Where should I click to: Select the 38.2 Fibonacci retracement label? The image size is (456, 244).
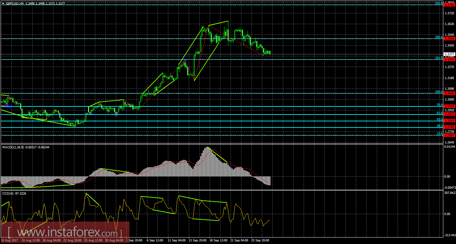[x=440, y=126]
